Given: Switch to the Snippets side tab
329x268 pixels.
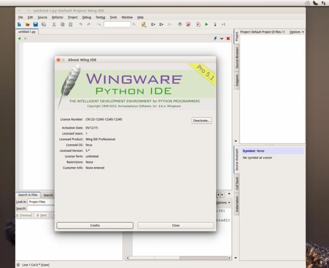Looking at the screenshot, I should [237, 81].
